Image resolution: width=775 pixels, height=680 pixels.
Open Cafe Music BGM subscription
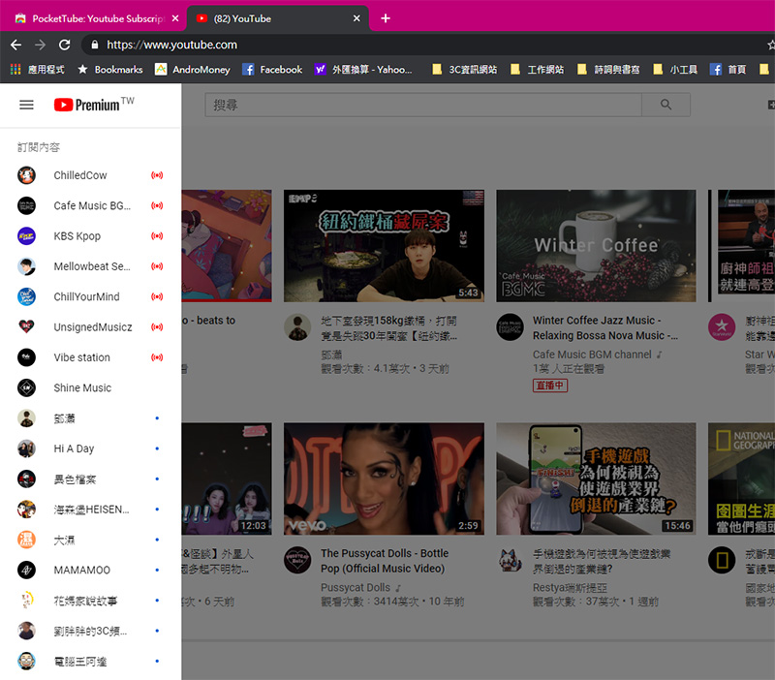point(92,206)
